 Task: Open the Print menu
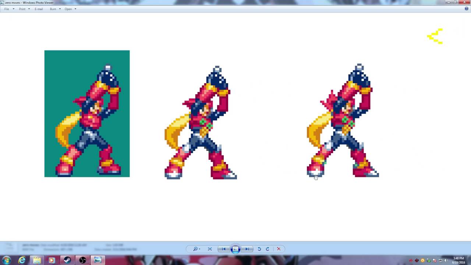24,9
